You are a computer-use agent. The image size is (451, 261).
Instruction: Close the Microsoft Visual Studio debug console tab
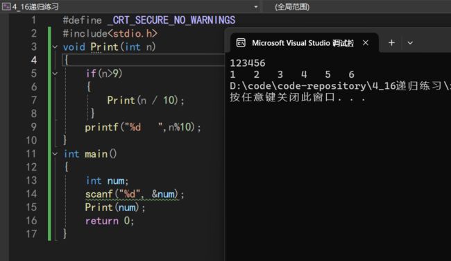[366, 43]
